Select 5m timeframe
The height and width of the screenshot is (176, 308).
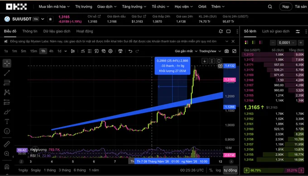pos(24,51)
